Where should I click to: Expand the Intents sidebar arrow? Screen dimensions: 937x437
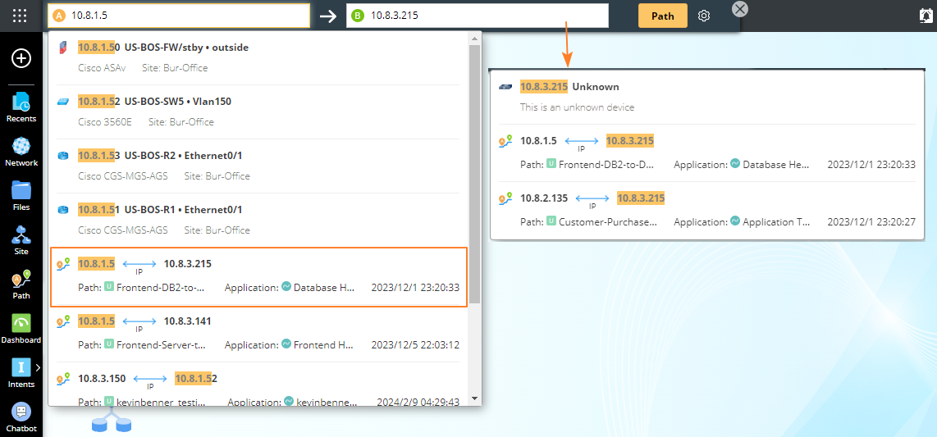tap(37, 367)
